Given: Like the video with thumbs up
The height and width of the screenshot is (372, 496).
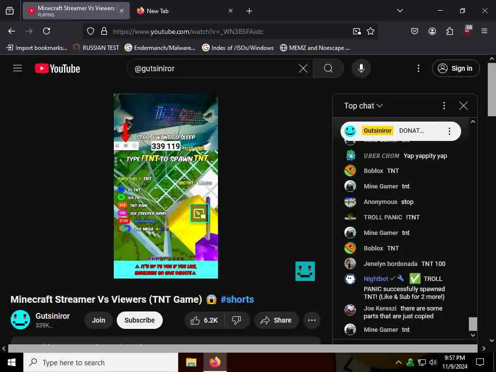Looking at the screenshot, I should click(204, 320).
